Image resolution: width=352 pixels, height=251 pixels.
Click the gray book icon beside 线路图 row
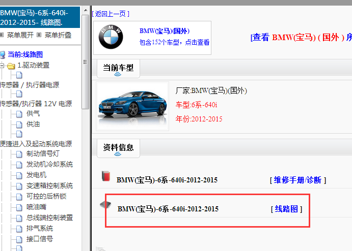coord(105,205)
